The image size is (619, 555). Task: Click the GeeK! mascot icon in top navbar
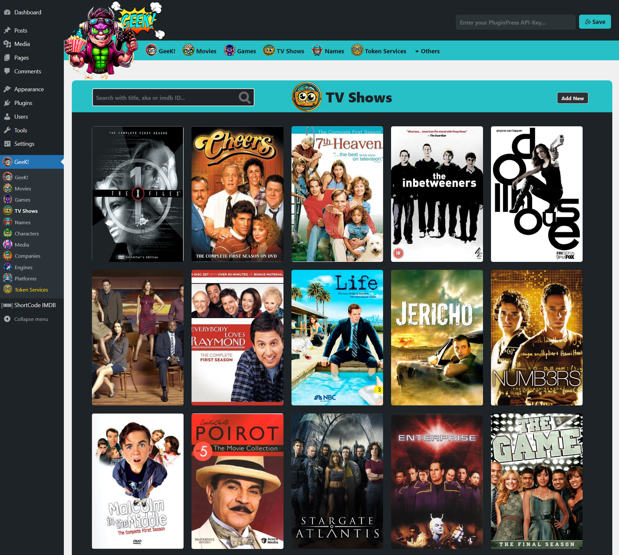tap(151, 50)
